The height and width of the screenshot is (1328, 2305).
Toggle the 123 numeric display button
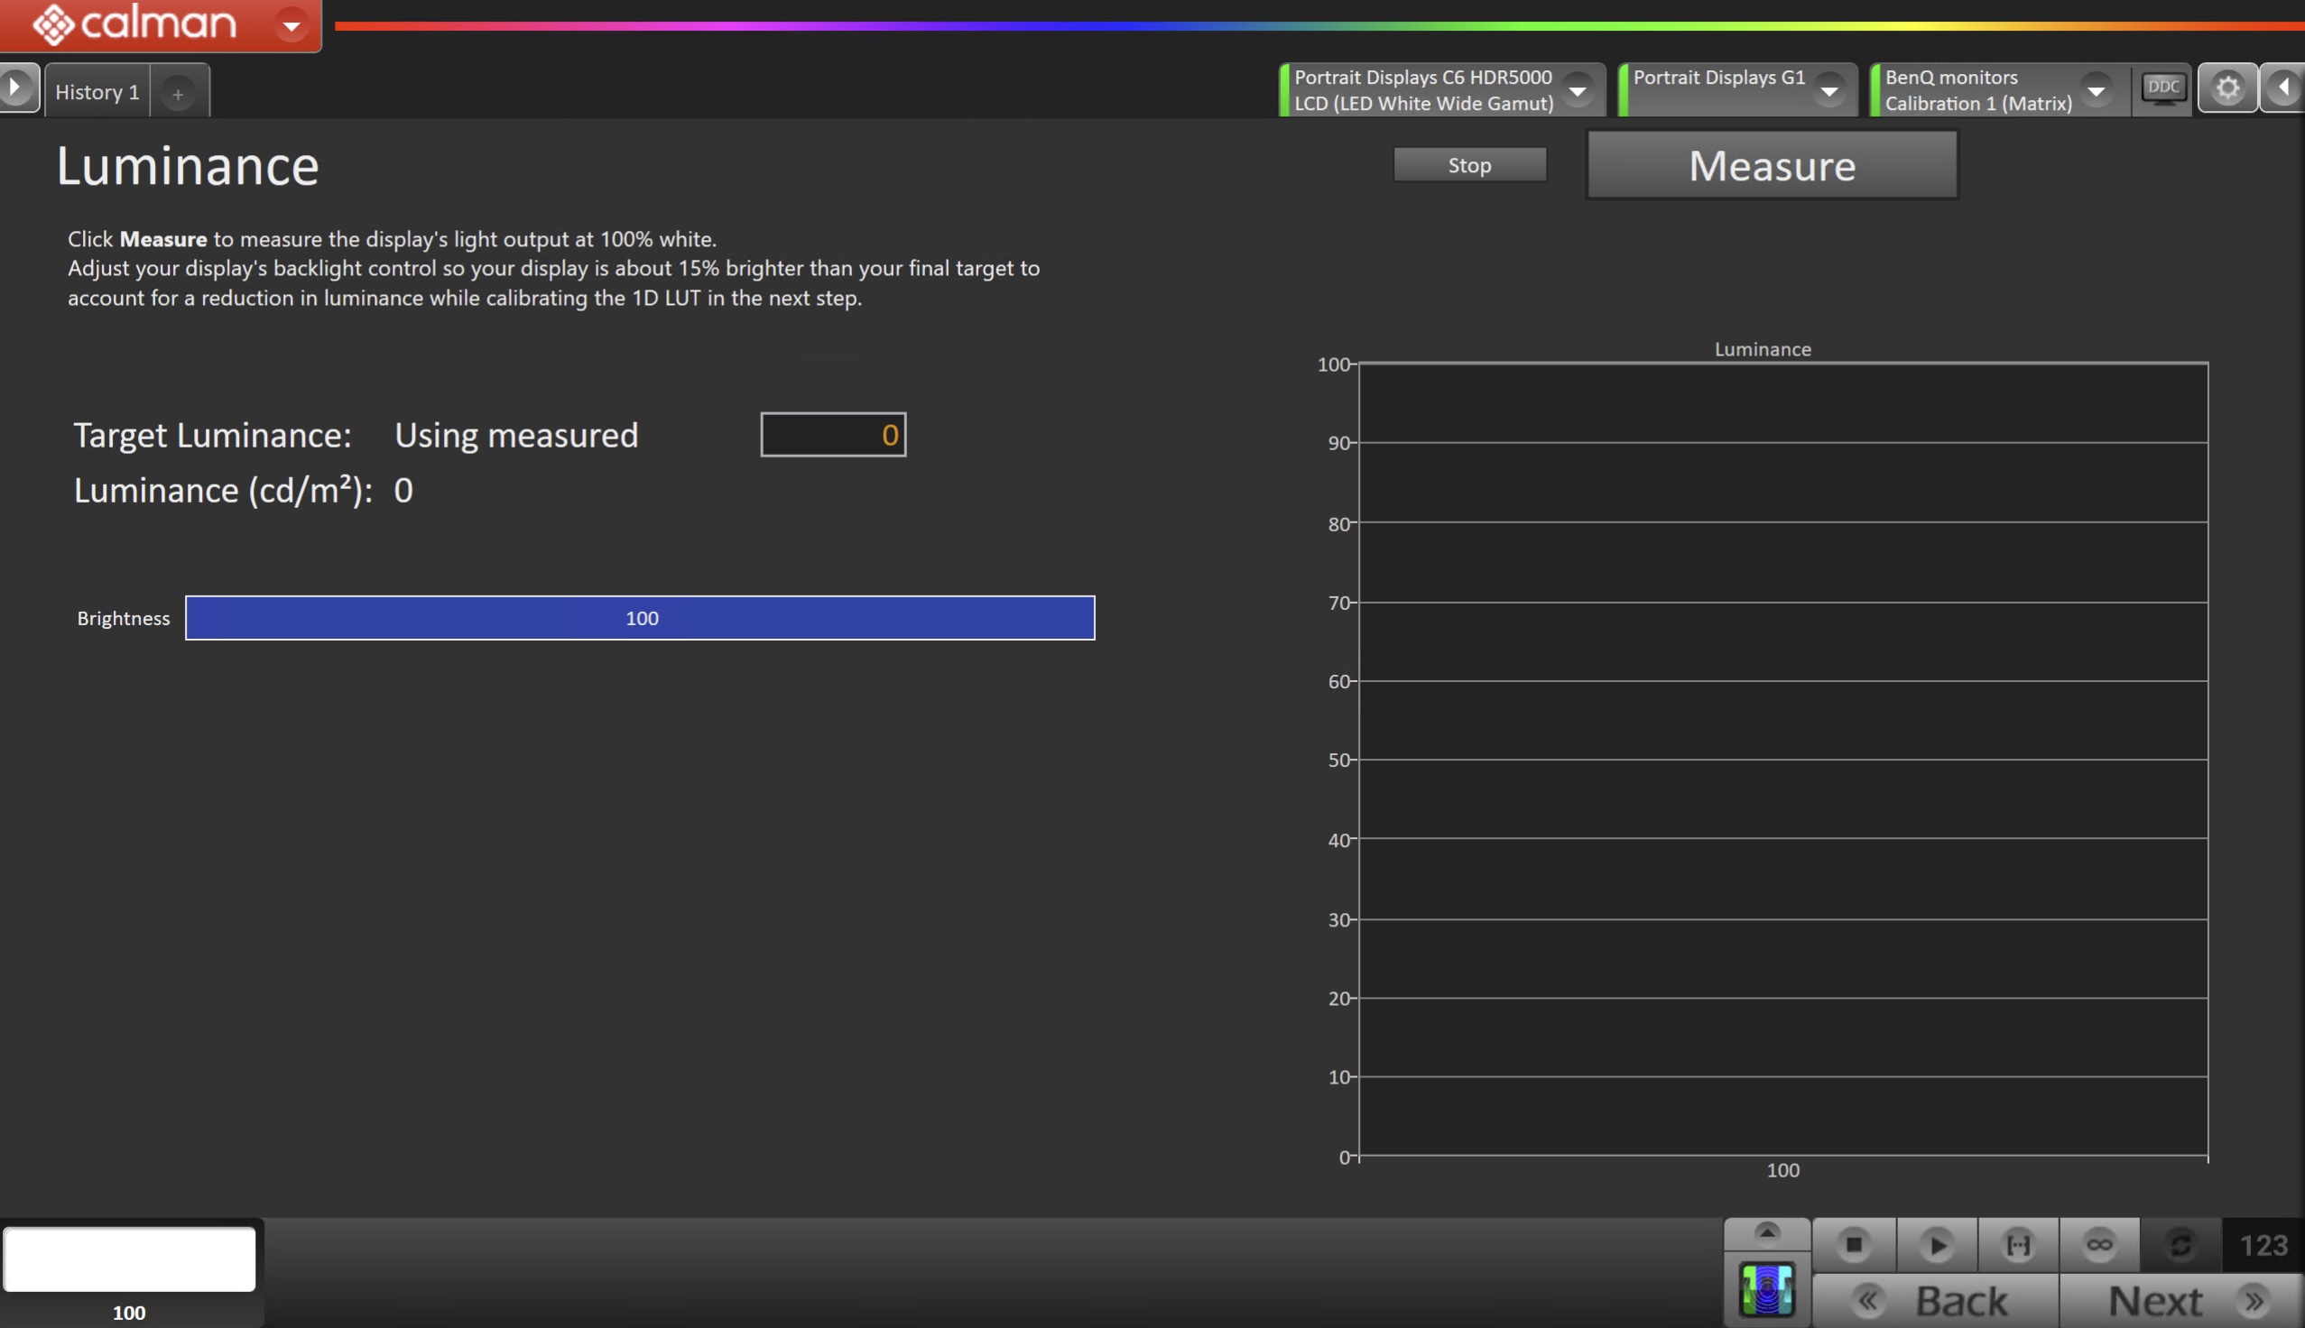coord(2263,1245)
